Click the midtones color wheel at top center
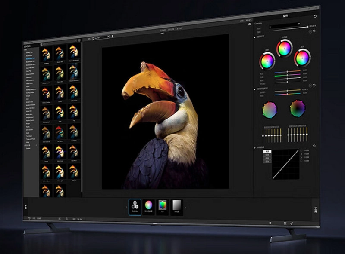345x254 pixels. coord(285,49)
